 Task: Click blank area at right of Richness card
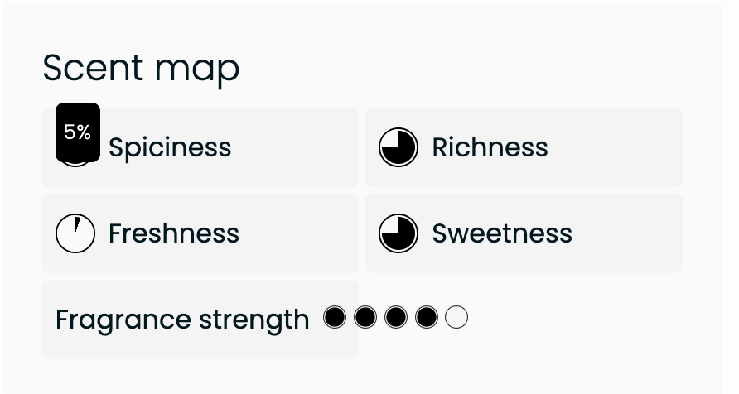(621, 147)
